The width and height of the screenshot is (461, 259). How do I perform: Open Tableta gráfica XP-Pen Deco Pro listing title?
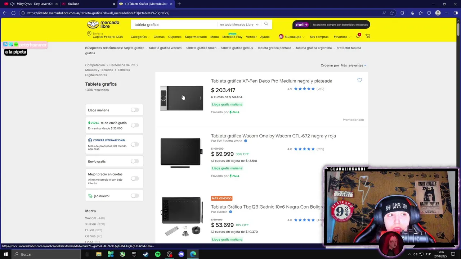[272, 81]
